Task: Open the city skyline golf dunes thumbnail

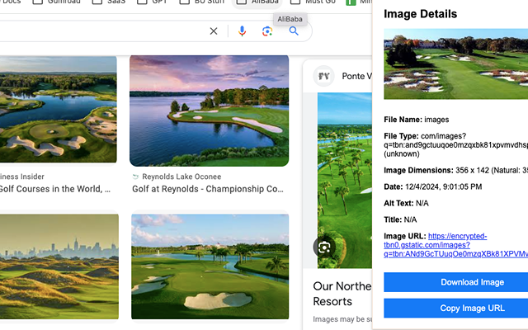Action: (x=59, y=266)
